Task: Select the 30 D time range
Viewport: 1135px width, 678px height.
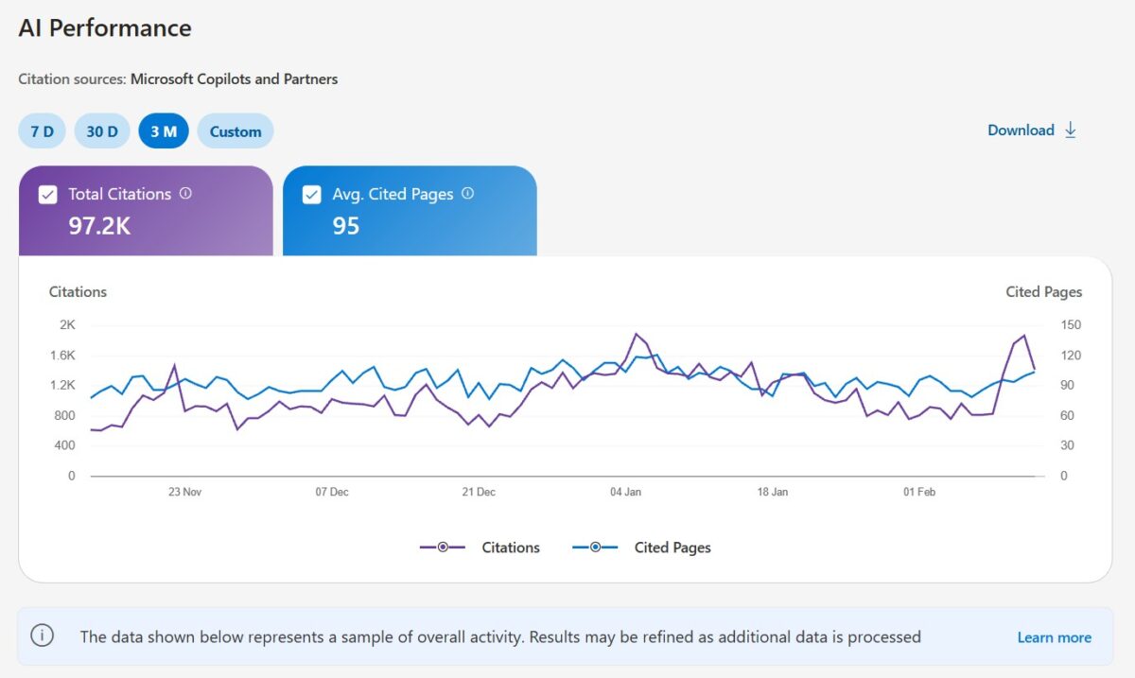Action: (101, 130)
